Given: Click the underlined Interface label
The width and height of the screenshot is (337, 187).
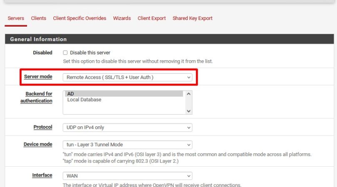Looking at the screenshot, I should tap(42, 175).
